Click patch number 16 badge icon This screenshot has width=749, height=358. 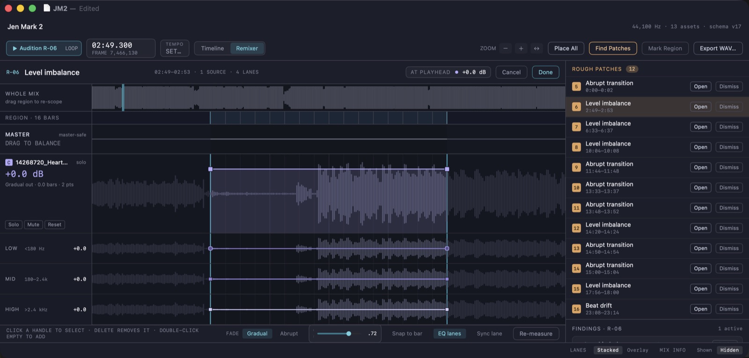click(576, 309)
